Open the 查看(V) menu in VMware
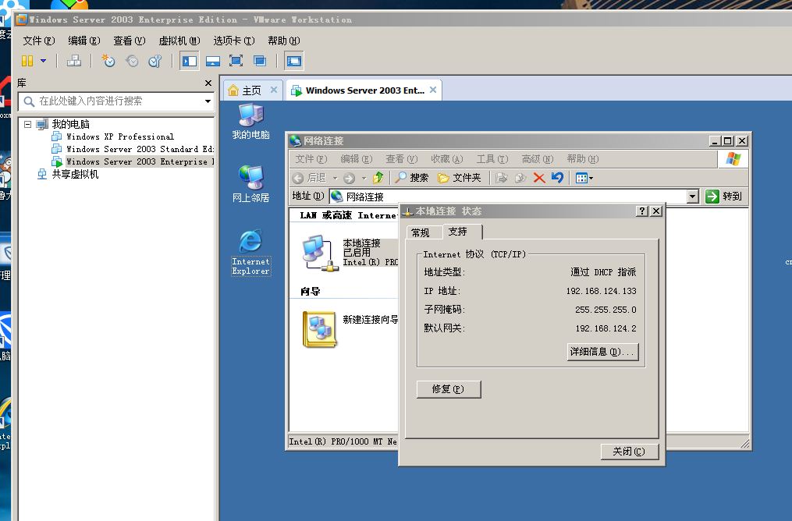This screenshot has width=792, height=521. (130, 41)
